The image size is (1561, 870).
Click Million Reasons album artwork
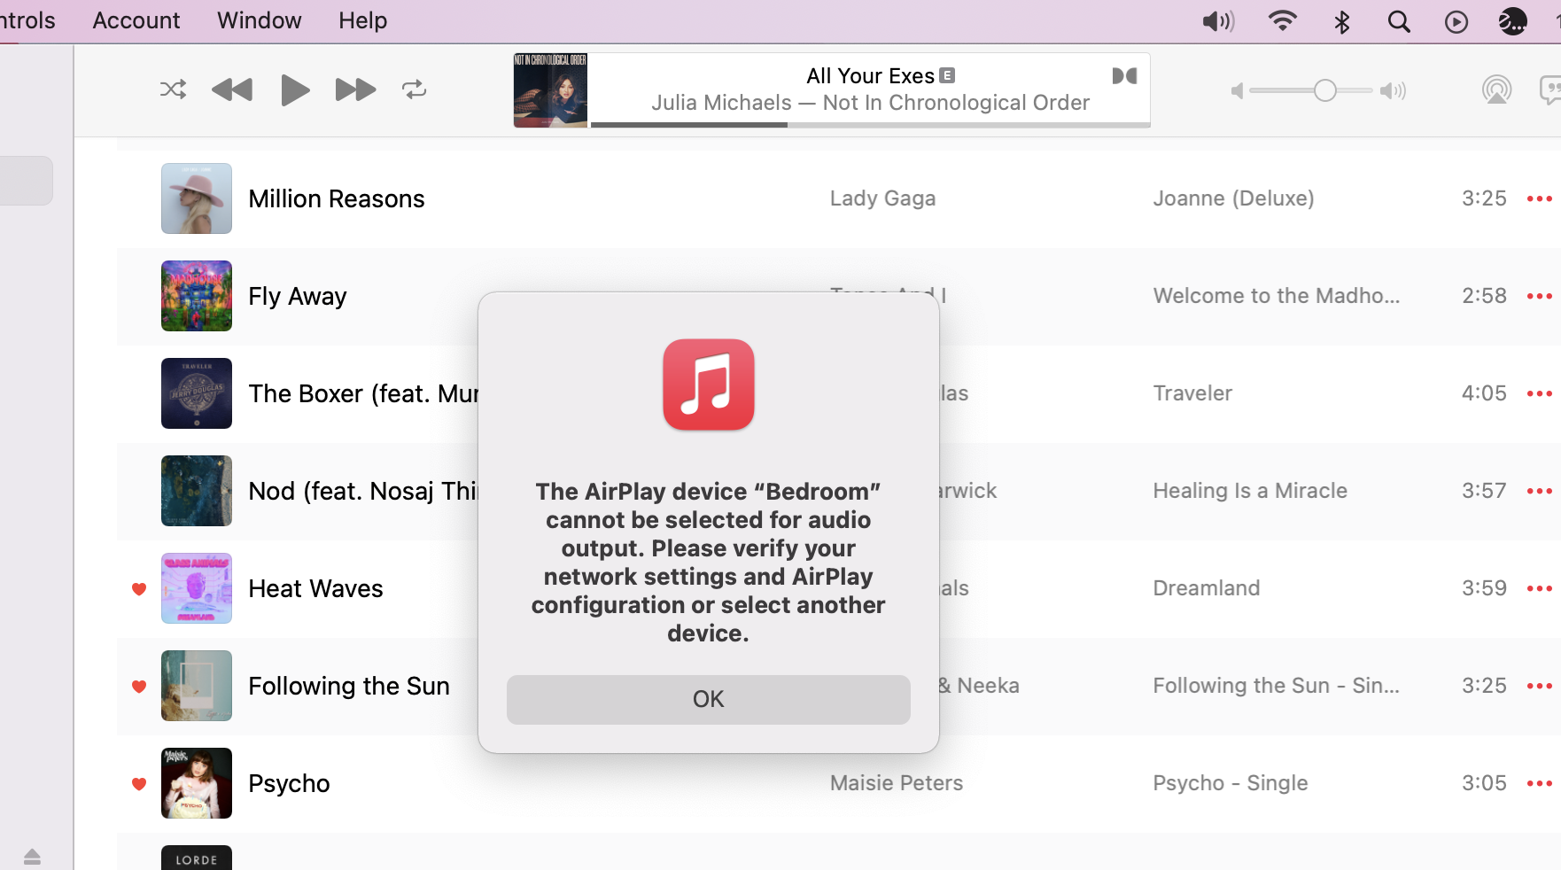pos(197,198)
